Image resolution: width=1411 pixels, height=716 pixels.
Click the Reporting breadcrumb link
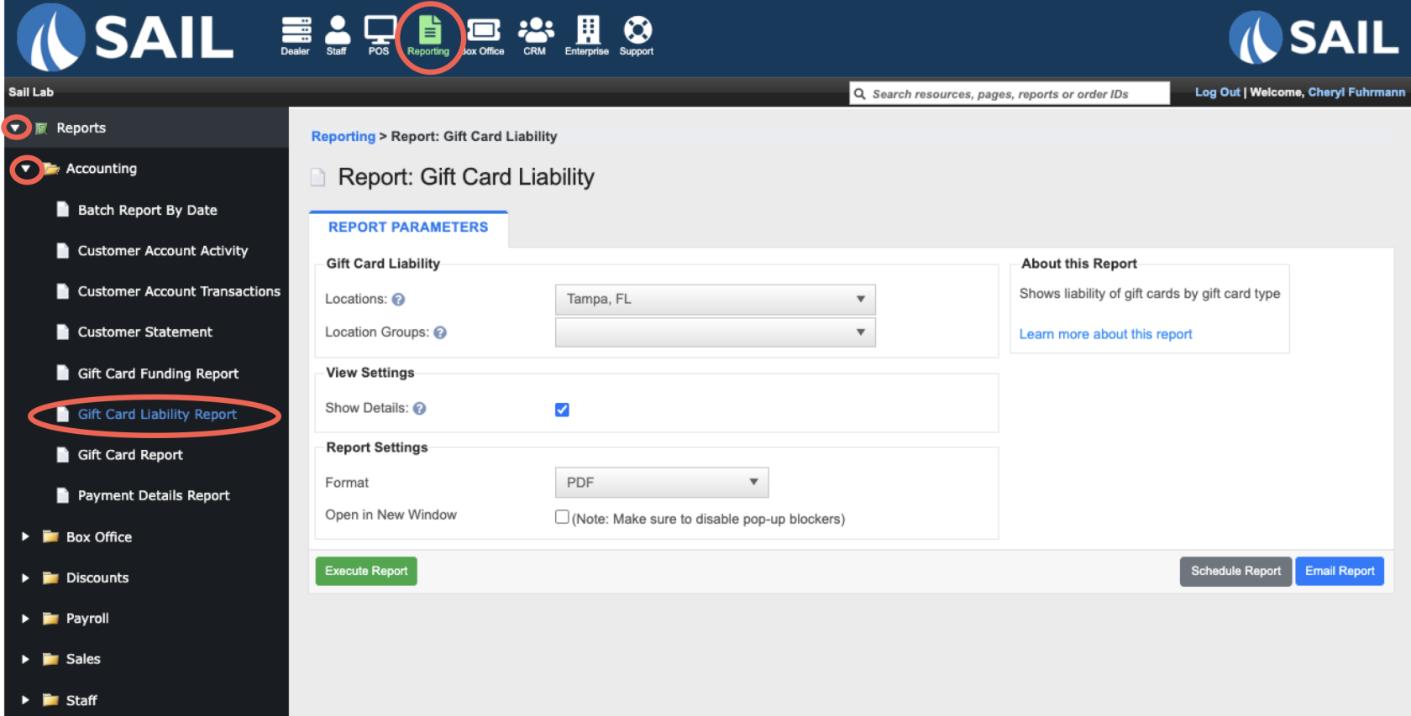coord(344,136)
